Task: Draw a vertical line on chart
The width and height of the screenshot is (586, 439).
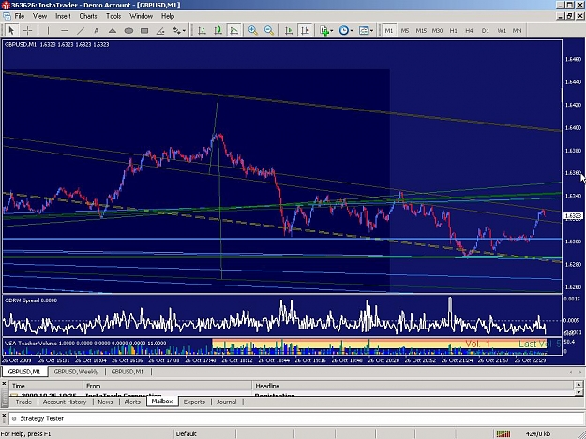Action: pos(48,31)
